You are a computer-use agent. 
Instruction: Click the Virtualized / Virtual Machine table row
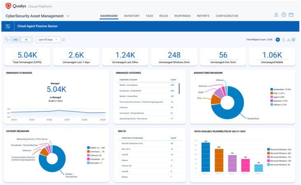click(148, 113)
